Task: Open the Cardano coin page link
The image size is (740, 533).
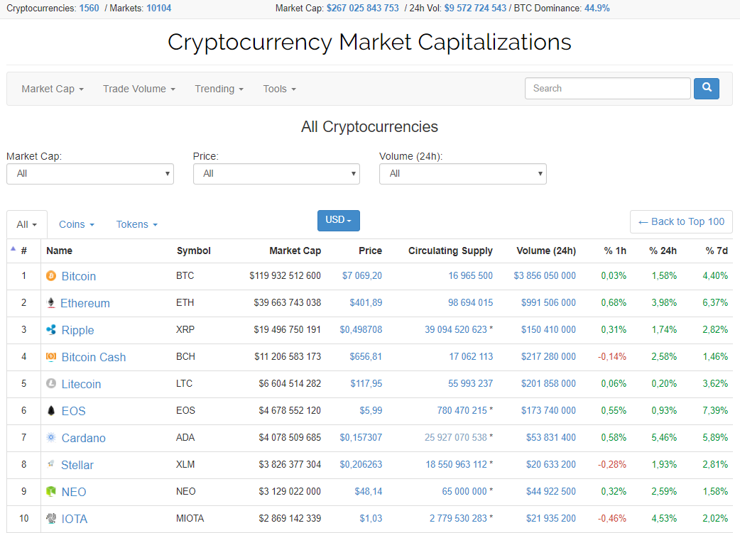Action: 83,438
